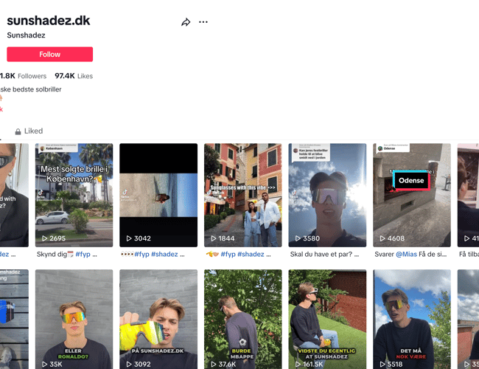Viewport: 479px width, 369px height.
Task: Click the 1844 play count icon
Action: [x=214, y=238]
